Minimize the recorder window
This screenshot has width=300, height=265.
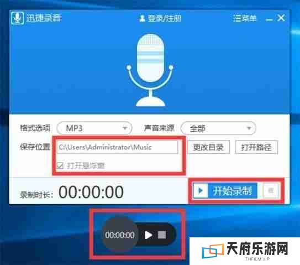(269, 19)
